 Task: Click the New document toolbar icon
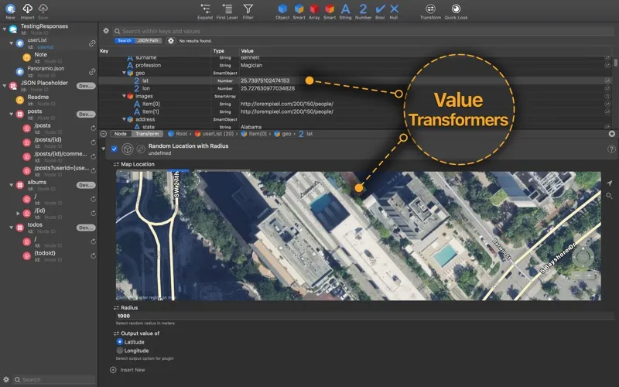coord(11,9)
